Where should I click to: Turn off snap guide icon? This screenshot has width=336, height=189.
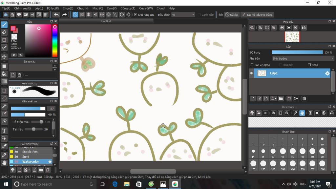75,14
